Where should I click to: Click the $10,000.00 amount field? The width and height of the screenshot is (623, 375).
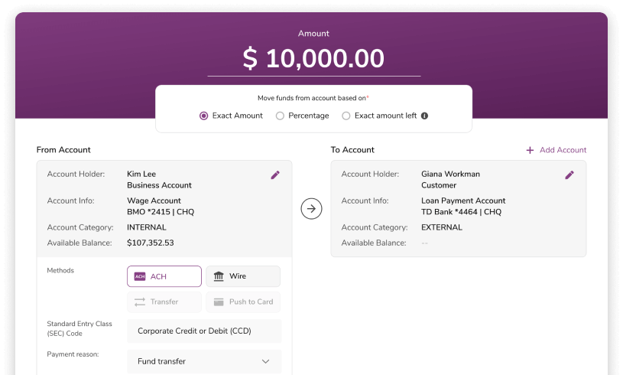[x=313, y=59]
